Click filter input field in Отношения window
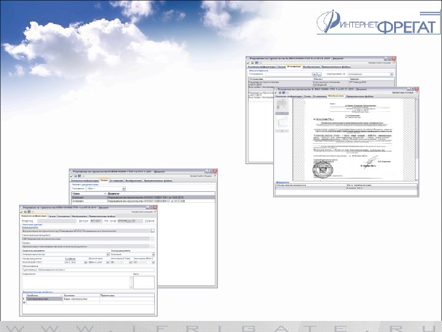The width and height of the screenshot is (442, 332). point(289,74)
